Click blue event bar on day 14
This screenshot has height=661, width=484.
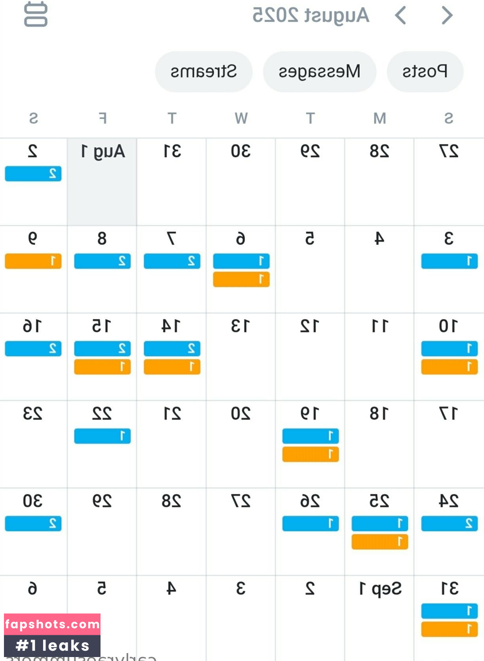point(172,349)
